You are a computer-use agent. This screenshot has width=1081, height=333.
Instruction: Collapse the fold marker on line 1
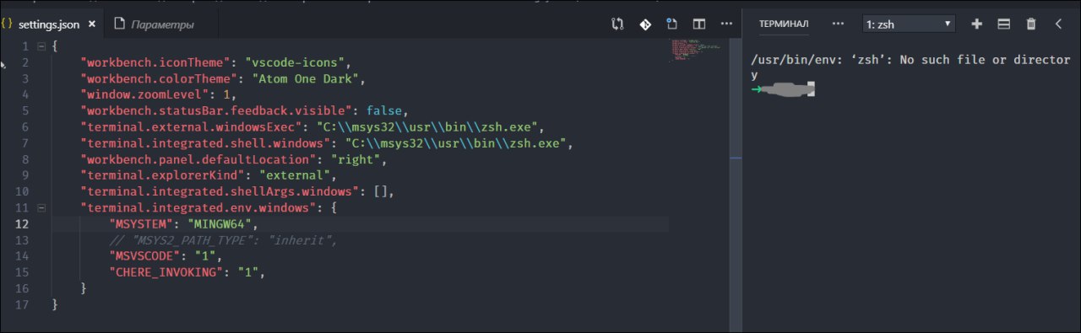pyautogui.click(x=41, y=46)
